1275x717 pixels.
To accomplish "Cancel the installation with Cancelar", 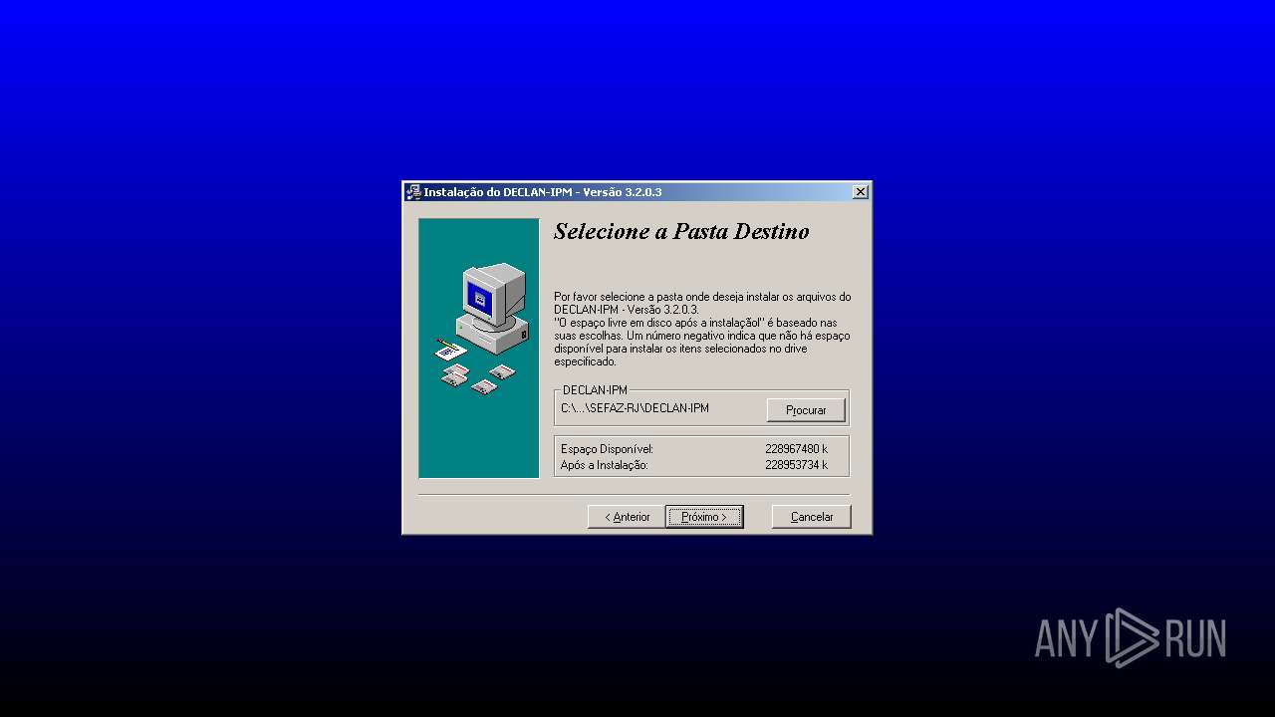I will pos(811,517).
